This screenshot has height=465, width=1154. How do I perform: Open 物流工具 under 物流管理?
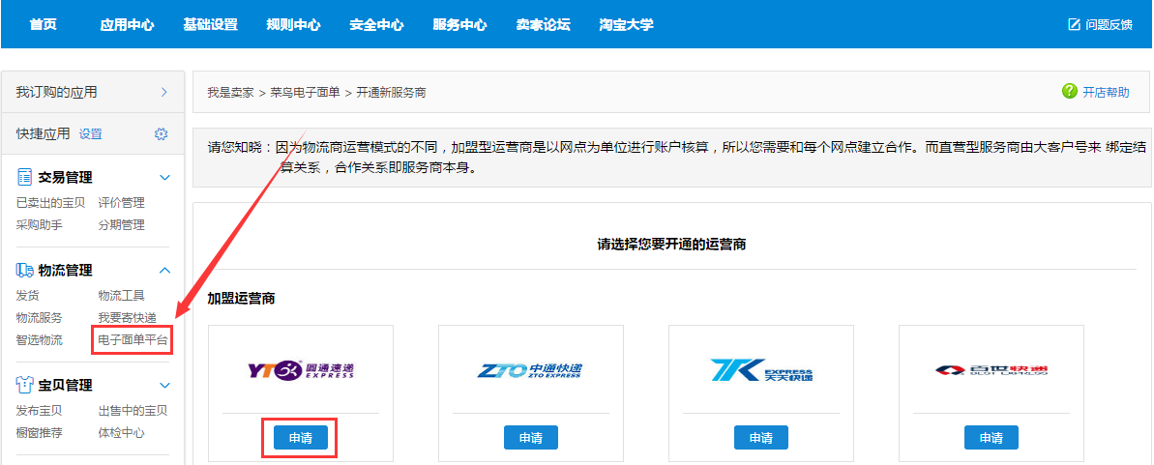(122, 295)
